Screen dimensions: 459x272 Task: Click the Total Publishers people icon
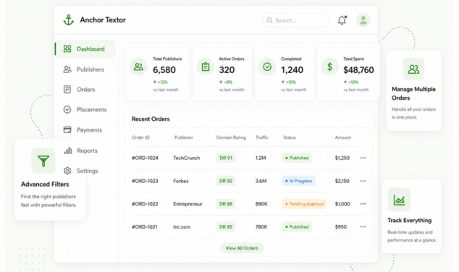[138, 67]
